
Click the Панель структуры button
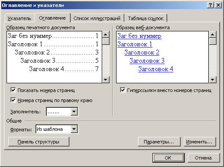[x=39, y=142]
